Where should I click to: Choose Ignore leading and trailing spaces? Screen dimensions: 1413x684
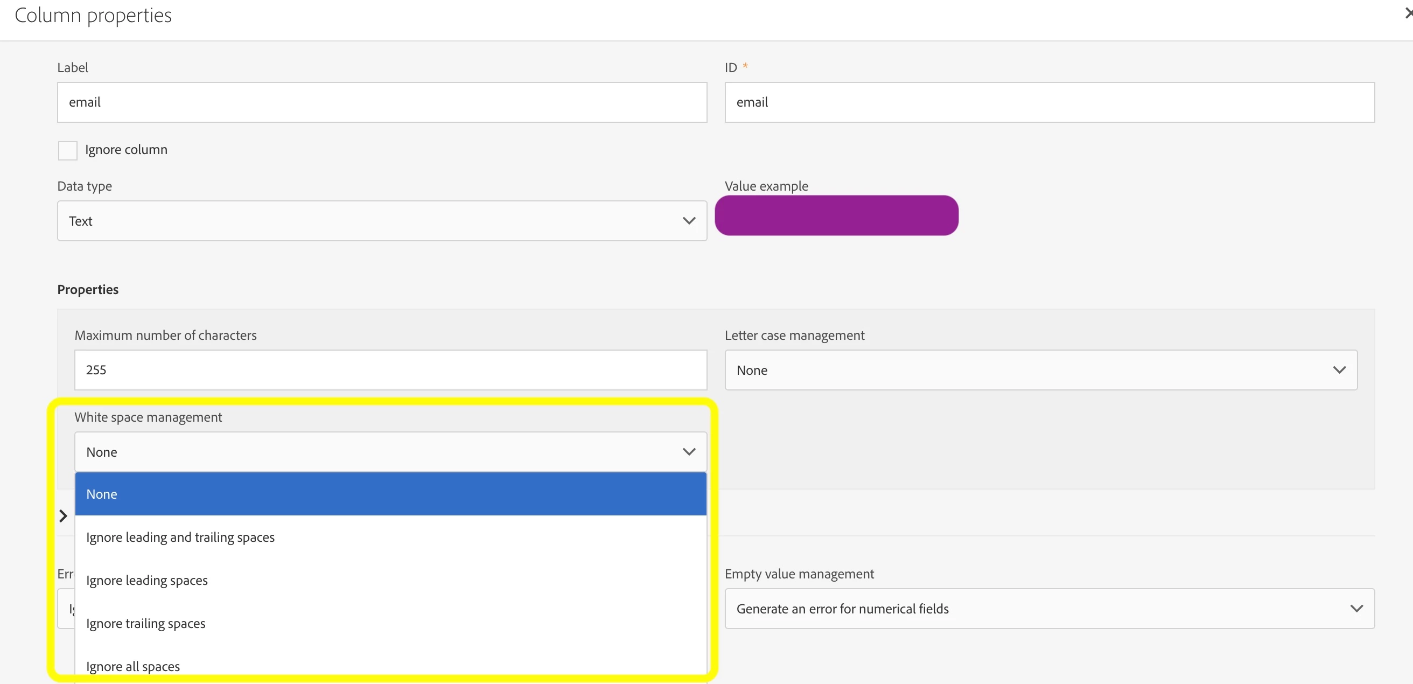pos(180,537)
